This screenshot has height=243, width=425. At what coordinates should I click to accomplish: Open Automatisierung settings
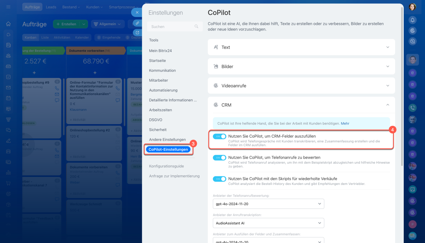click(x=163, y=90)
